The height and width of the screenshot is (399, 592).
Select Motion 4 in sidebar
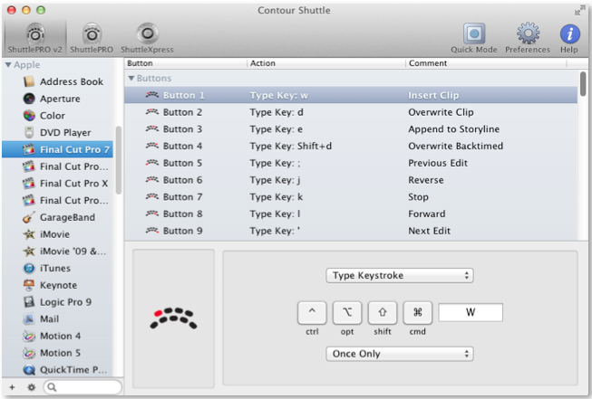point(59,336)
